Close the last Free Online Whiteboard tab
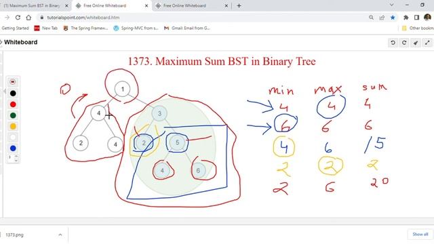 click(226, 5)
